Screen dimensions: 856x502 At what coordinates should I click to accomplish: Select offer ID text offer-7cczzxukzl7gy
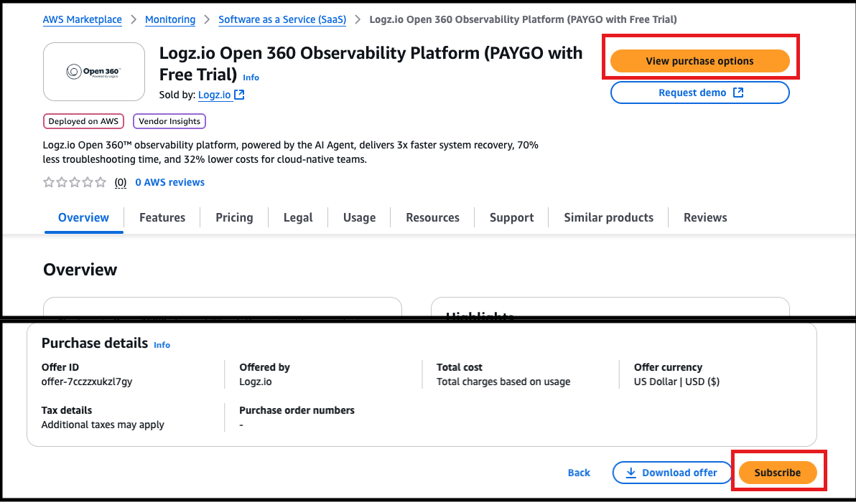(x=87, y=382)
